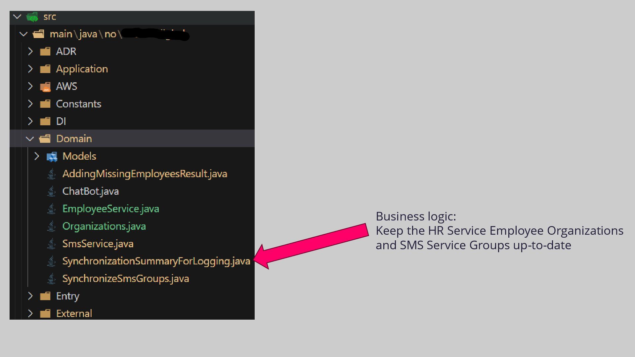The width and height of the screenshot is (635, 357).
Task: Click the green src folder icon
Action: [32, 17]
